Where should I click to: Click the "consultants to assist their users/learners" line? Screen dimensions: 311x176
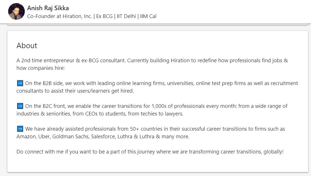tap(75, 91)
